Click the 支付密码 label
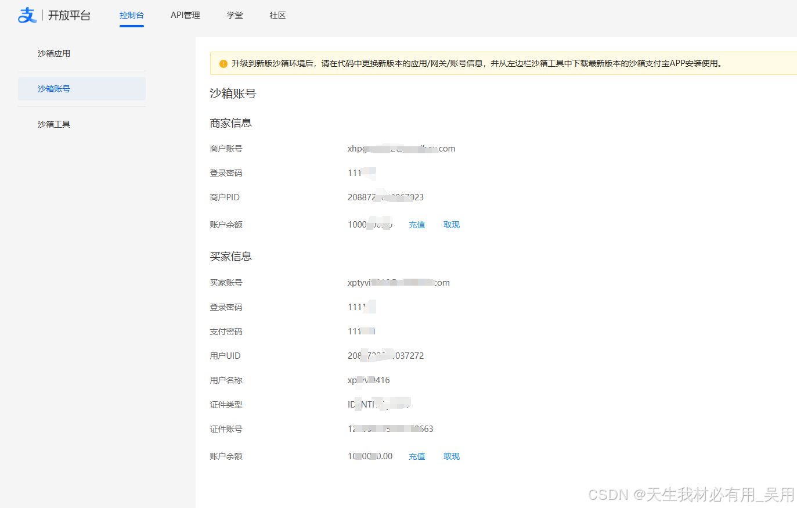The image size is (797, 508). click(226, 332)
